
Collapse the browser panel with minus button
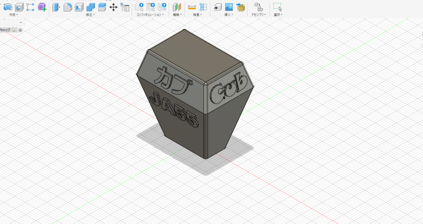[21, 23]
